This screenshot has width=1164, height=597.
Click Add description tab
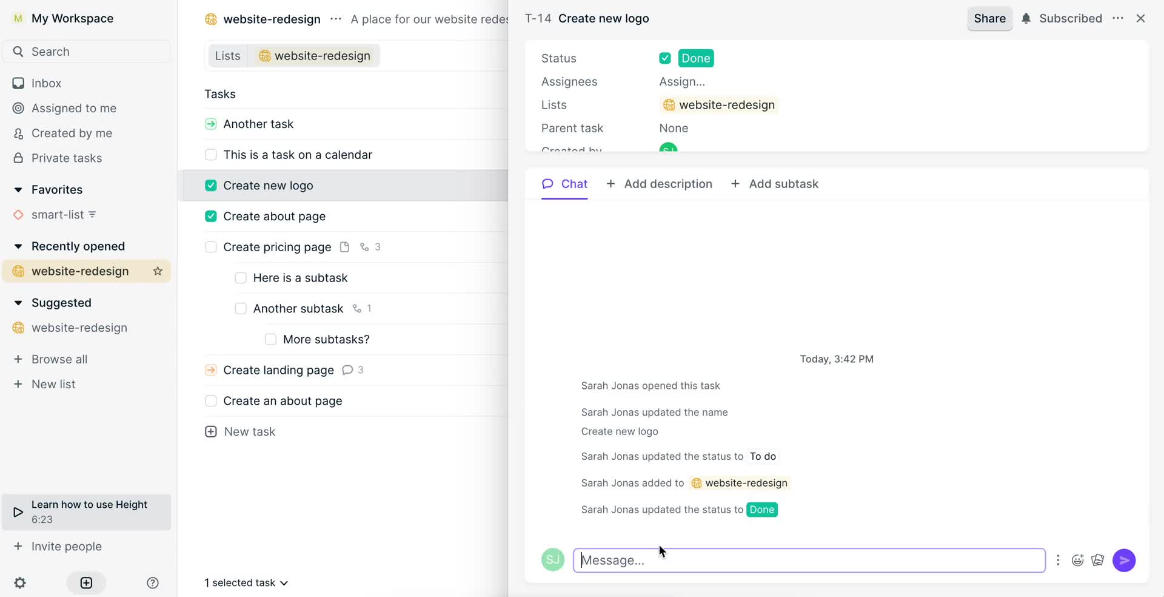[659, 184]
